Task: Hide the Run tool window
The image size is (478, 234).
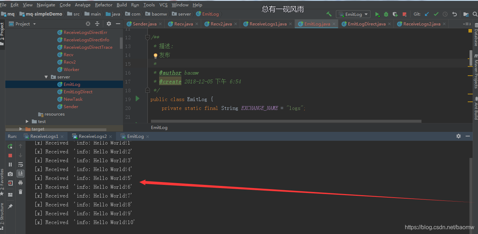Action: 468,136
